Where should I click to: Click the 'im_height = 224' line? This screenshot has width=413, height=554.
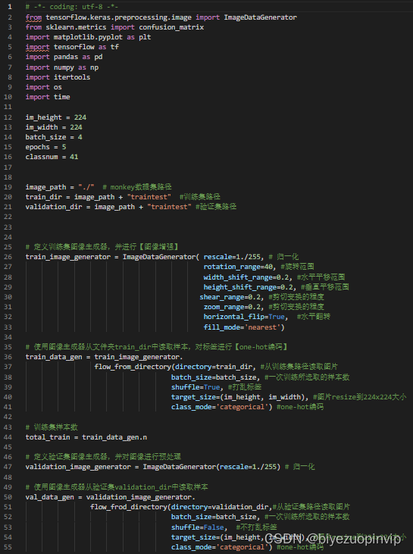point(56,117)
